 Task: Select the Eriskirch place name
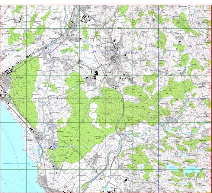[x=30, y=140]
